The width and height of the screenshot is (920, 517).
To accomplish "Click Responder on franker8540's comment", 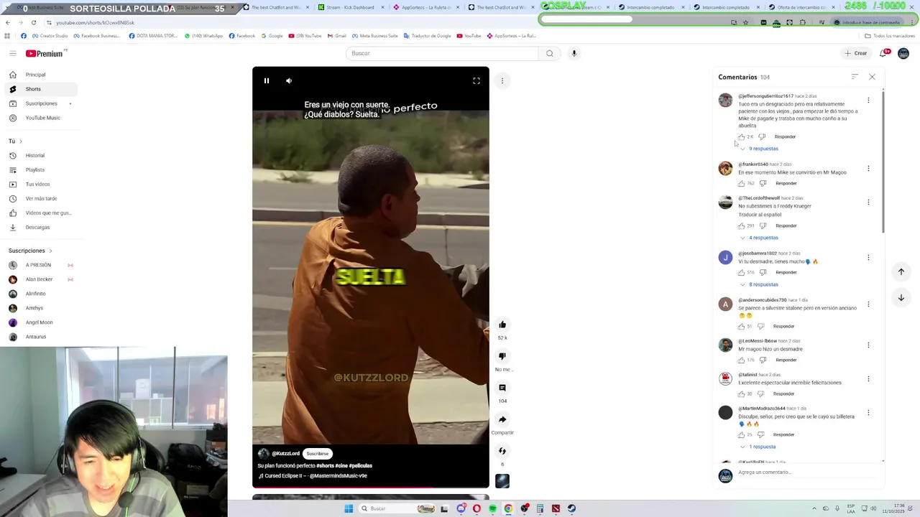I will pos(786,183).
